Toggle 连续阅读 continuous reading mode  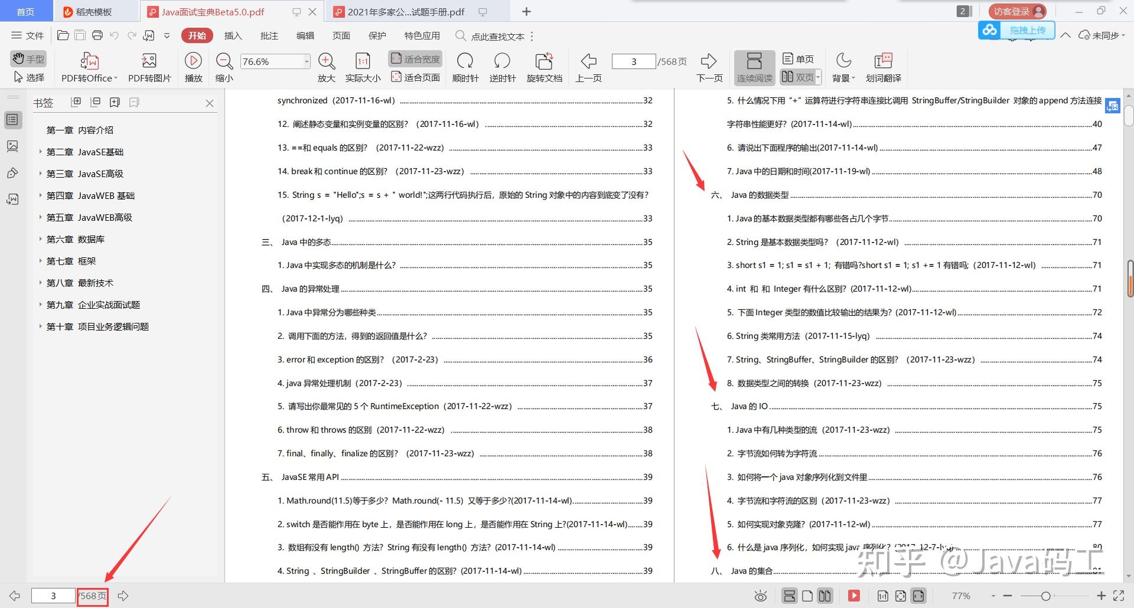pos(754,67)
